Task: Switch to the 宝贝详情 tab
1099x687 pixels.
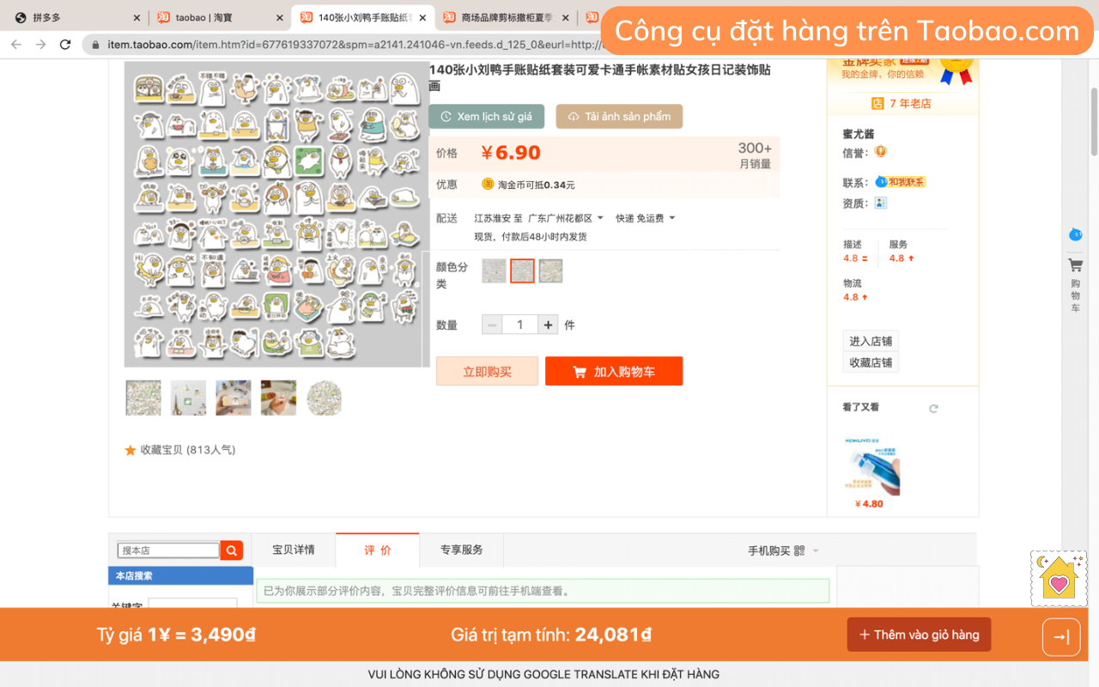Action: pyautogui.click(x=293, y=550)
